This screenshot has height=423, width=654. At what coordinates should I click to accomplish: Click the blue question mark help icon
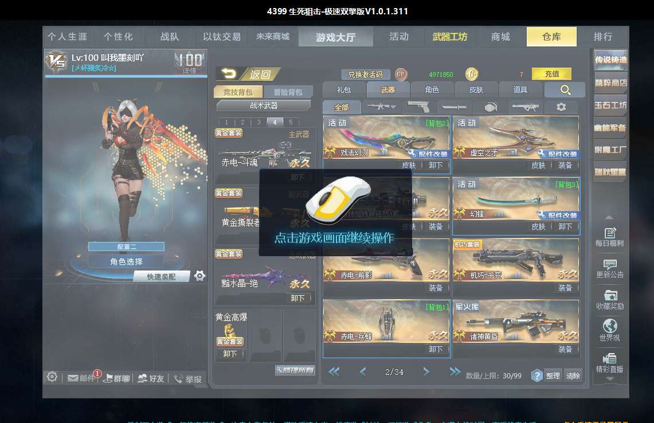pos(537,375)
